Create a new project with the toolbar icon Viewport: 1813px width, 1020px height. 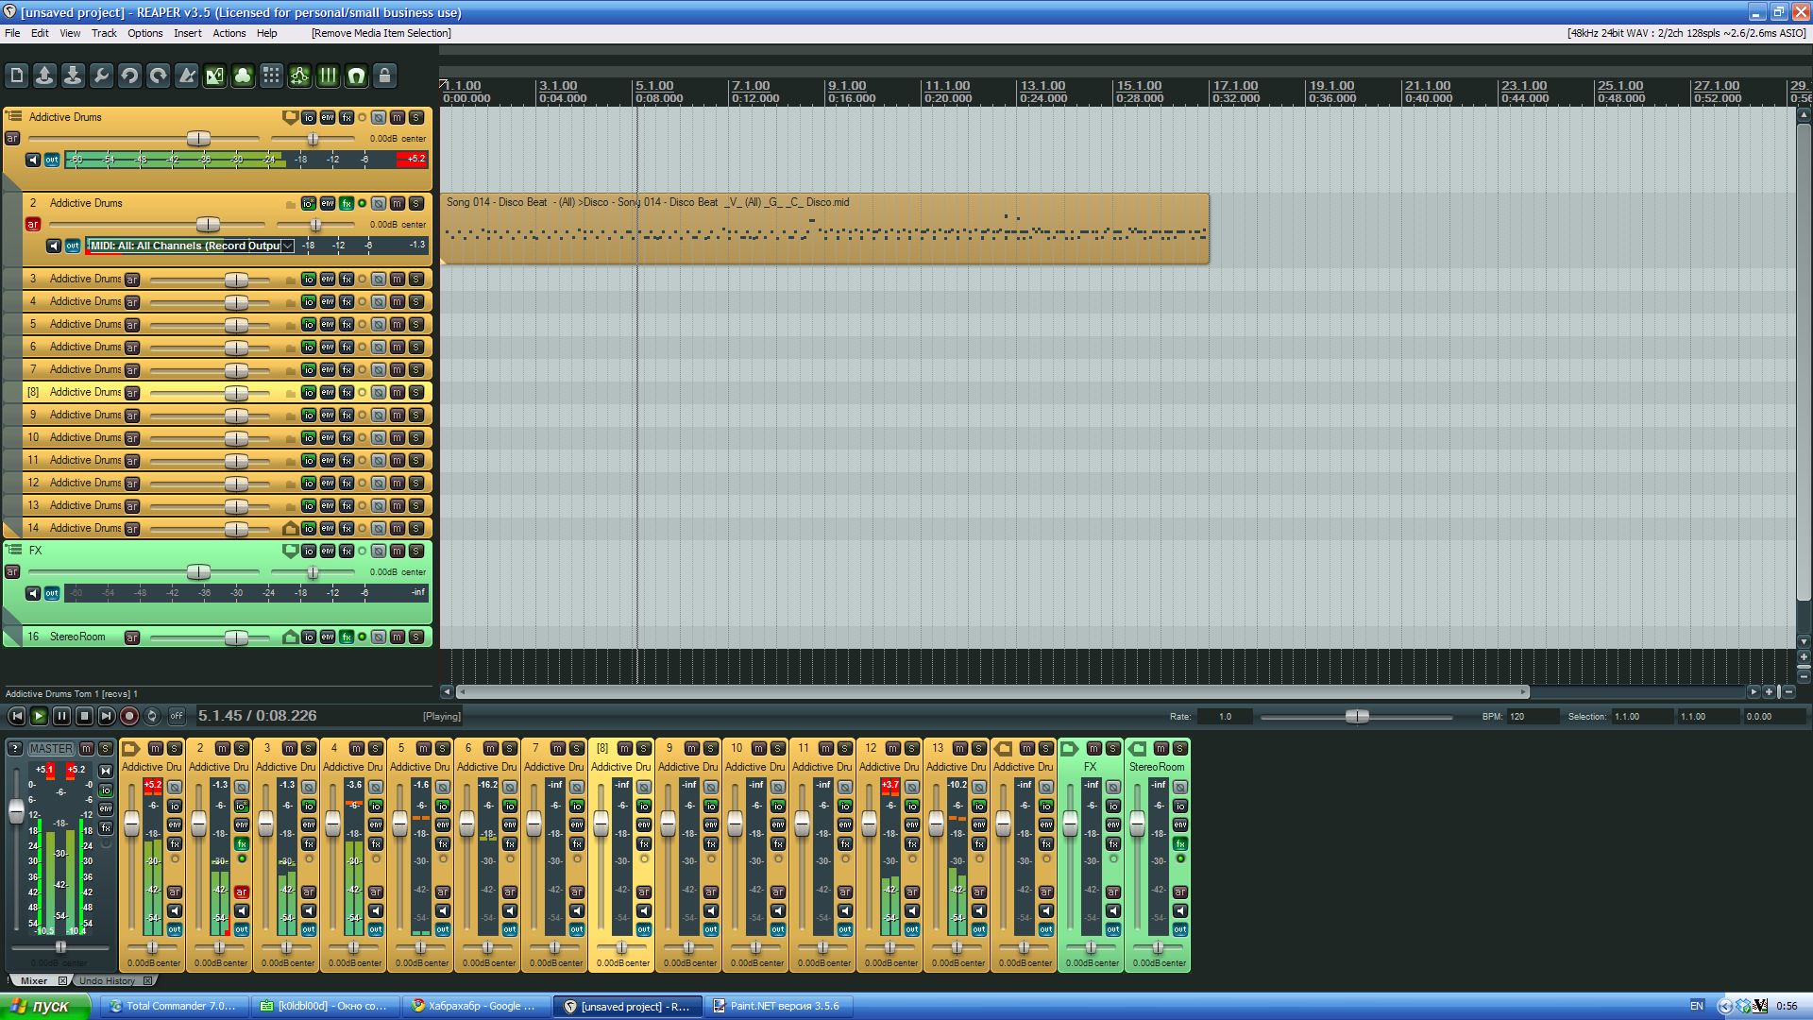tap(16, 76)
